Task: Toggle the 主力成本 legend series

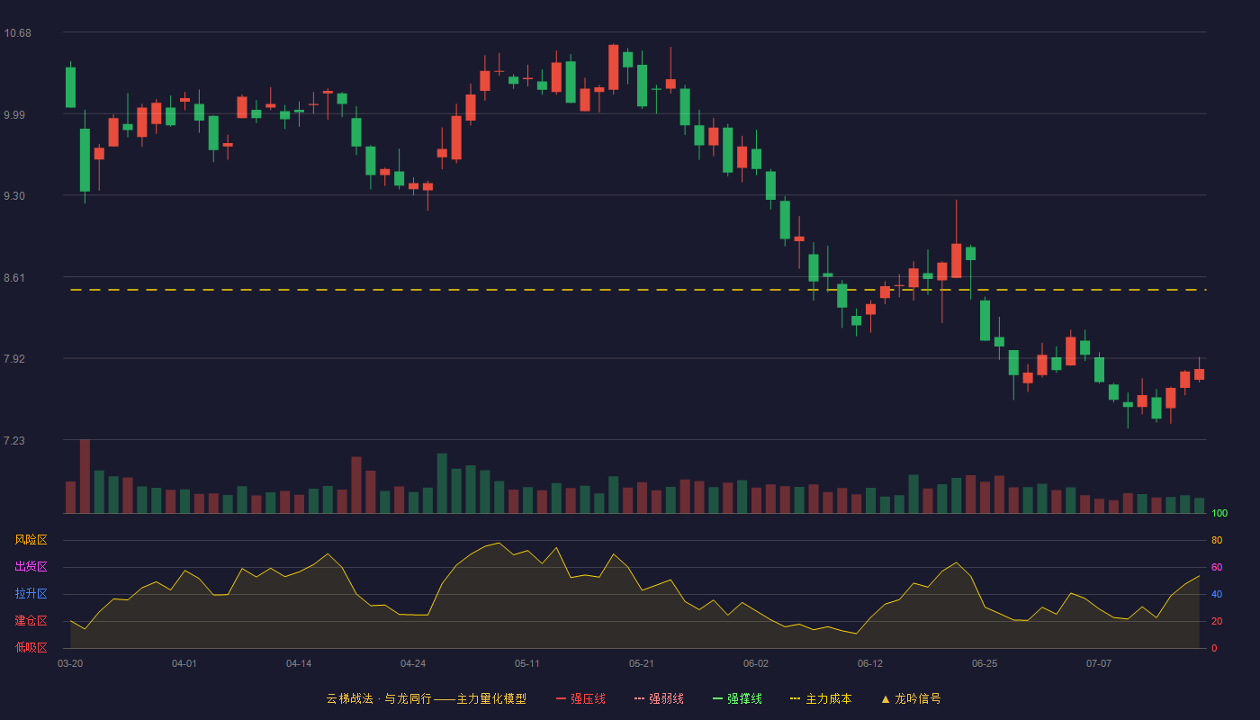Action: pyautogui.click(x=820, y=698)
